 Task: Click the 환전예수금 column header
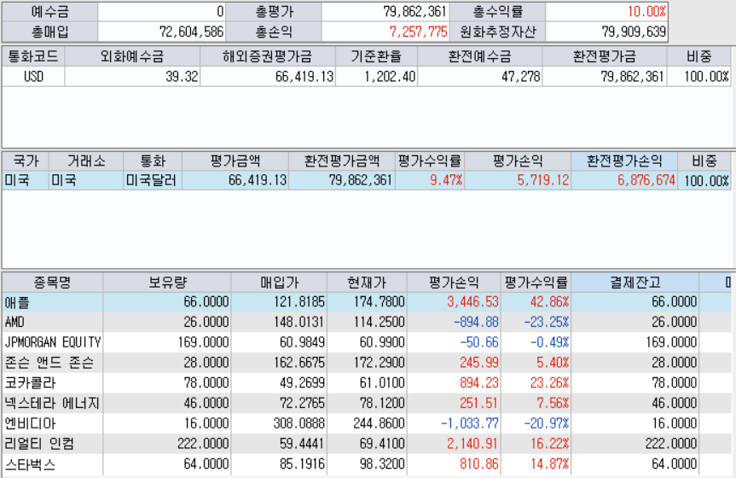(479, 56)
